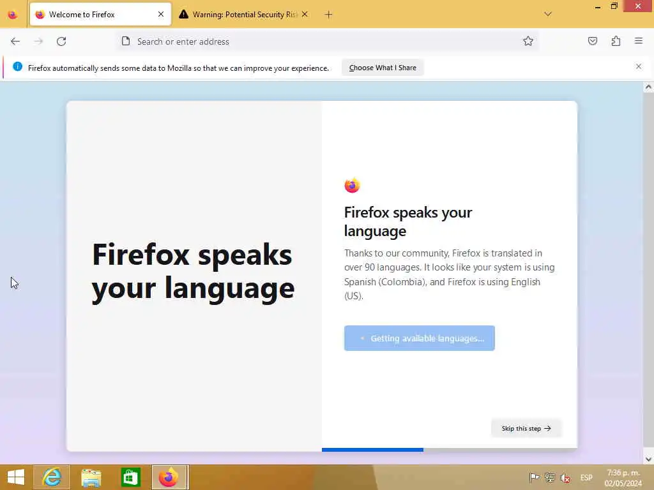Screen dimensions: 654x490
Task: Click the data-sharing notification message text
Action: click(179, 68)
